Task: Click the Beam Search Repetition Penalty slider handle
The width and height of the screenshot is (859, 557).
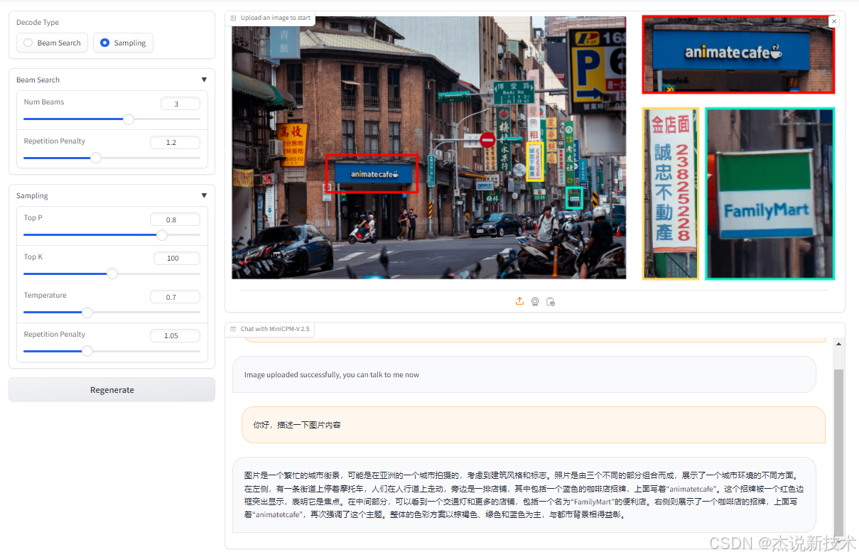Action: tap(96, 158)
